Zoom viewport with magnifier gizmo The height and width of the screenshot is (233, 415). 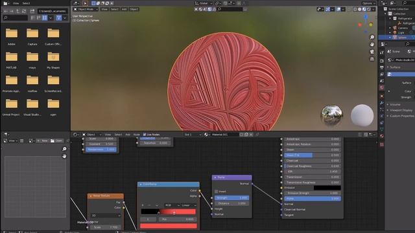click(x=372, y=38)
